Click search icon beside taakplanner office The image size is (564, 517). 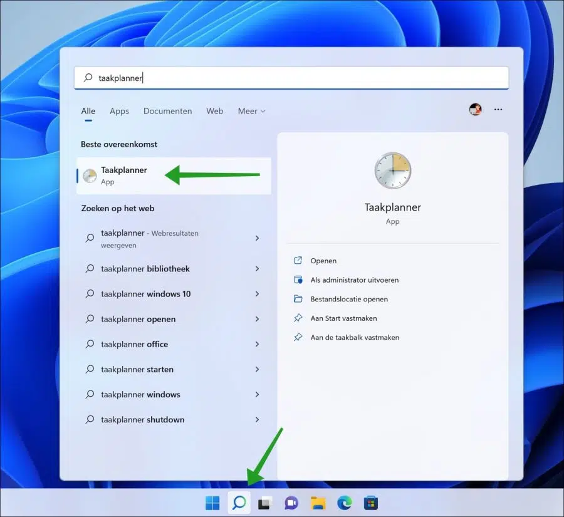[x=90, y=344]
